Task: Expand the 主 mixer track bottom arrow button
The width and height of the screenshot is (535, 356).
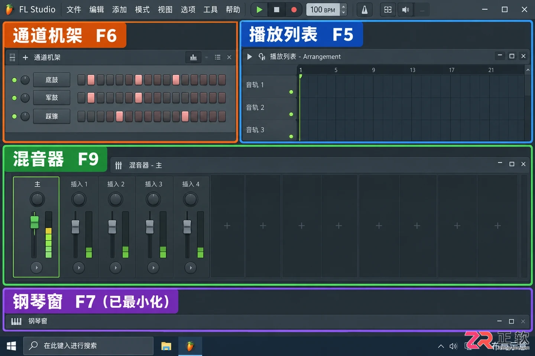Action: tap(36, 267)
